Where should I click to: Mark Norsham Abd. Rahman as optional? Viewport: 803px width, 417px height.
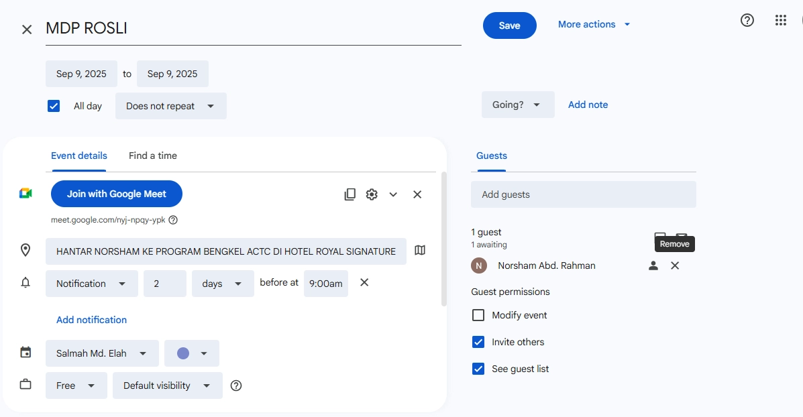[x=653, y=266]
